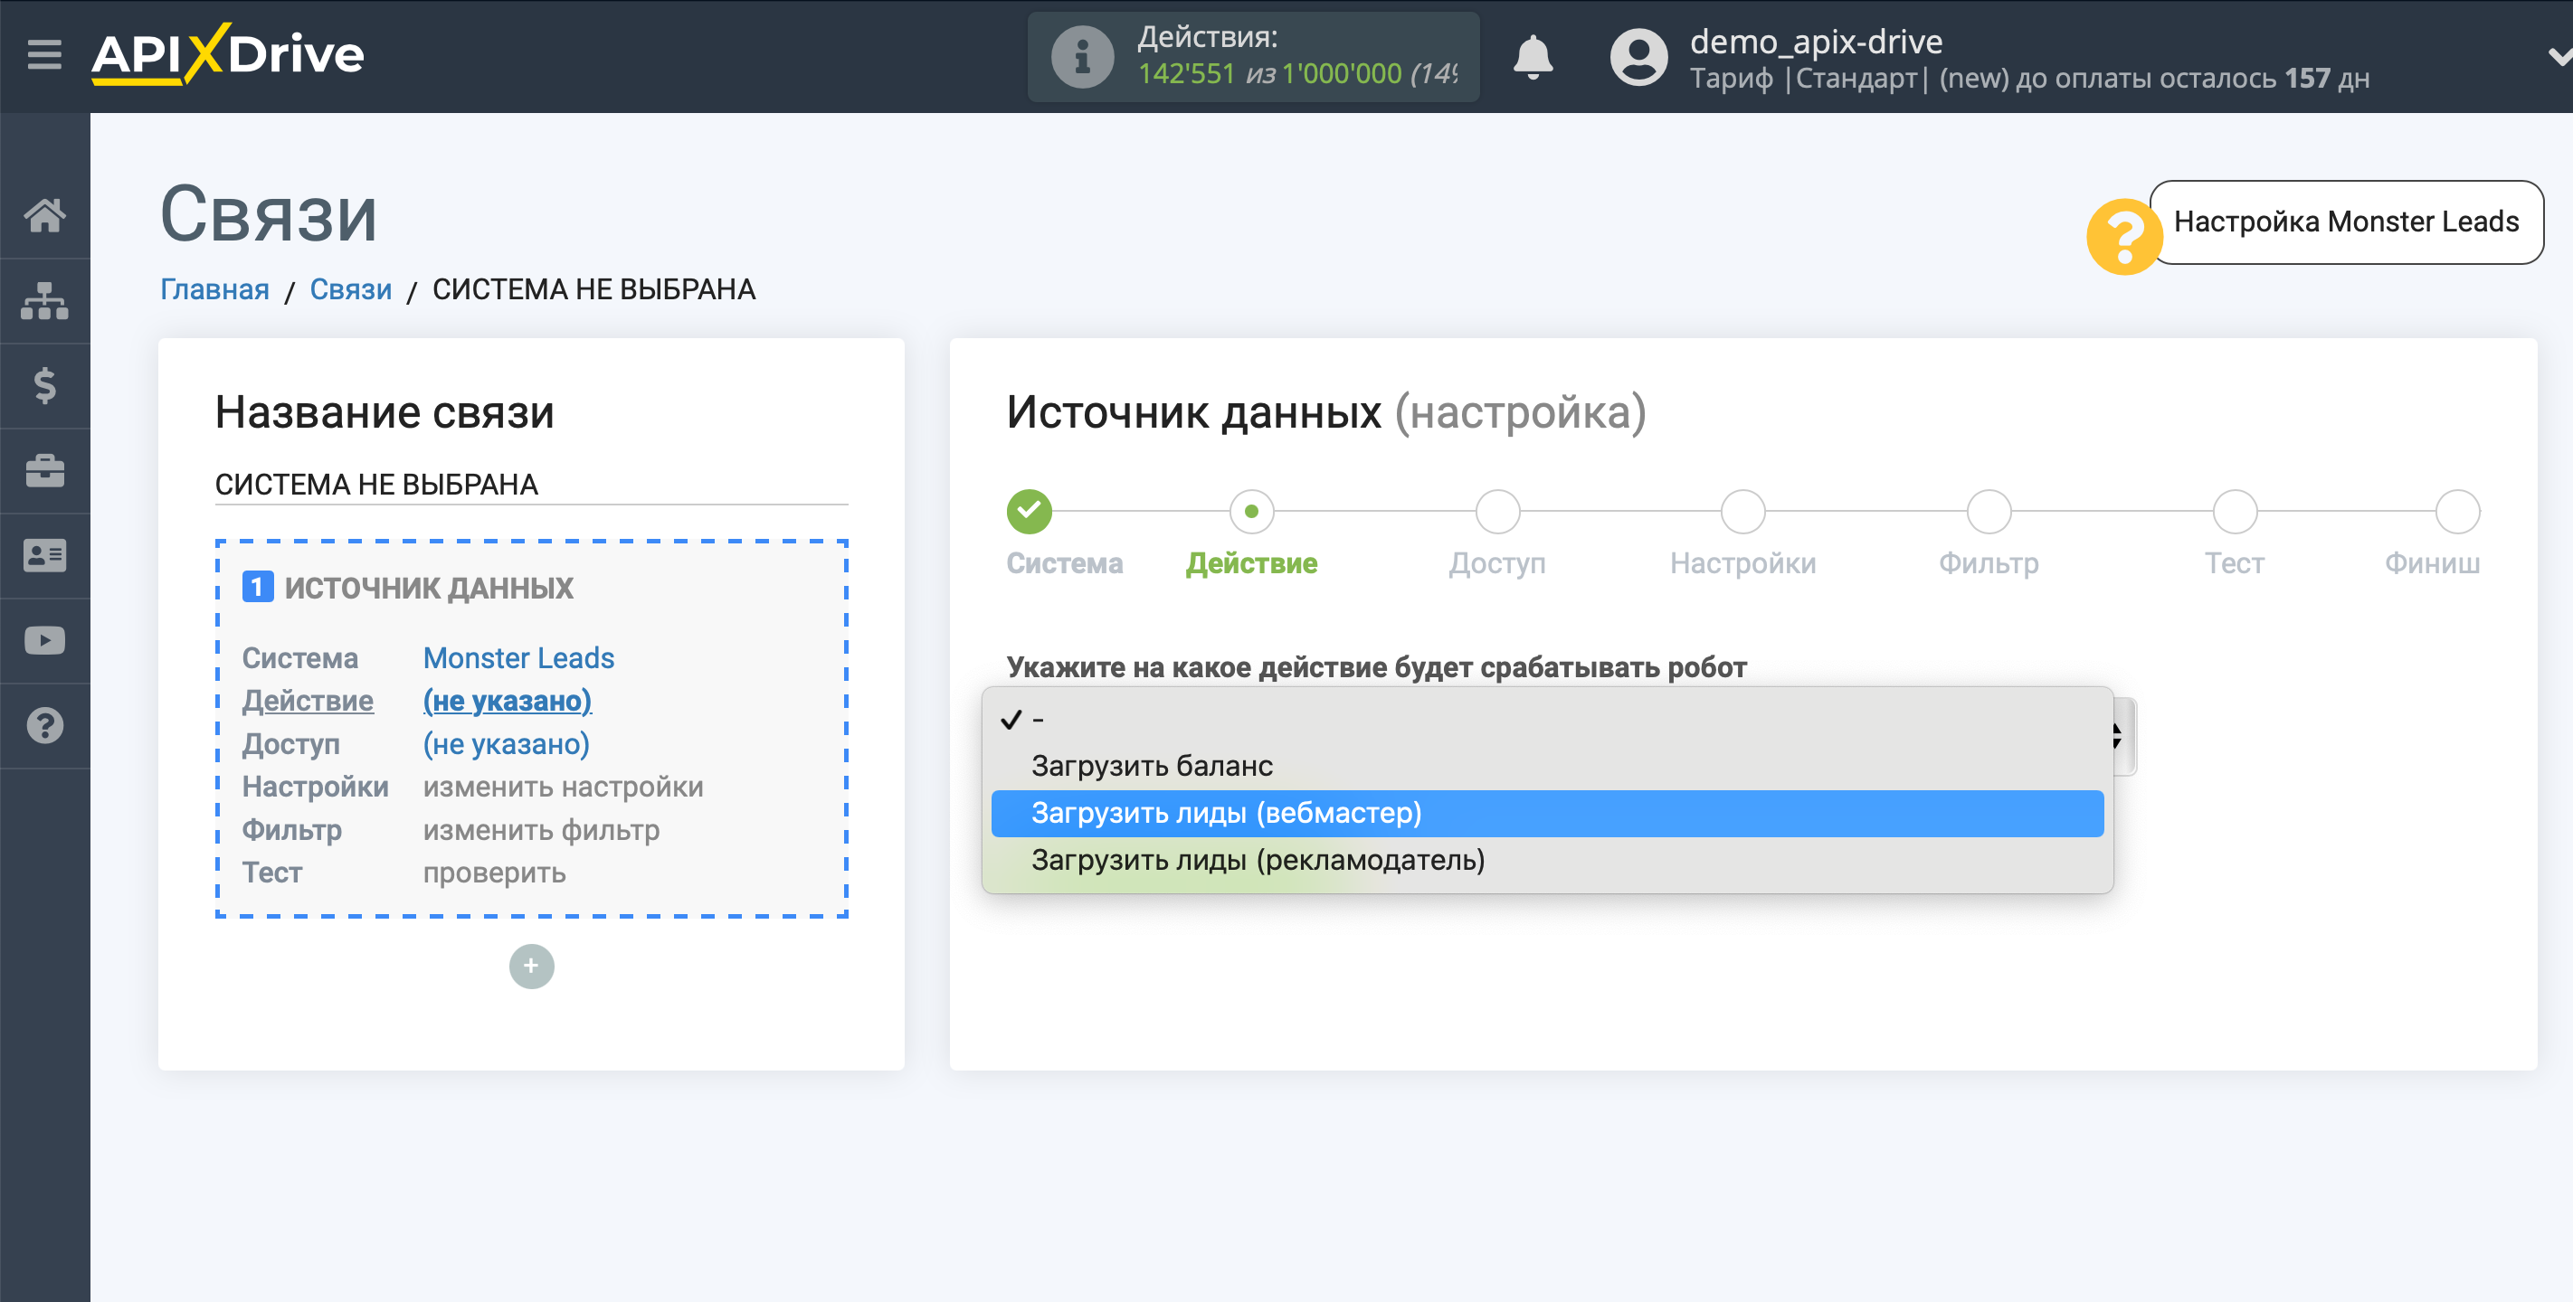
Task: Click the Действие label link
Action: click(x=308, y=701)
